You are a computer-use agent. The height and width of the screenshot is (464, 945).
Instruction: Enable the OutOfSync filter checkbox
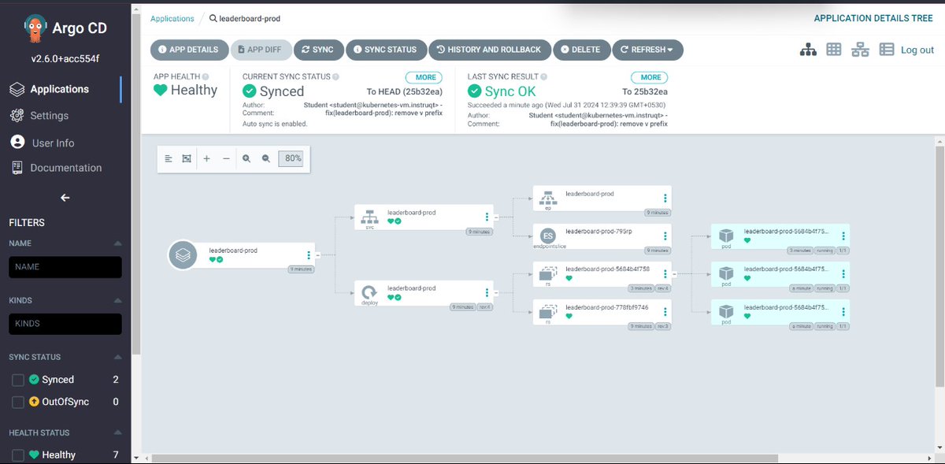tap(18, 403)
